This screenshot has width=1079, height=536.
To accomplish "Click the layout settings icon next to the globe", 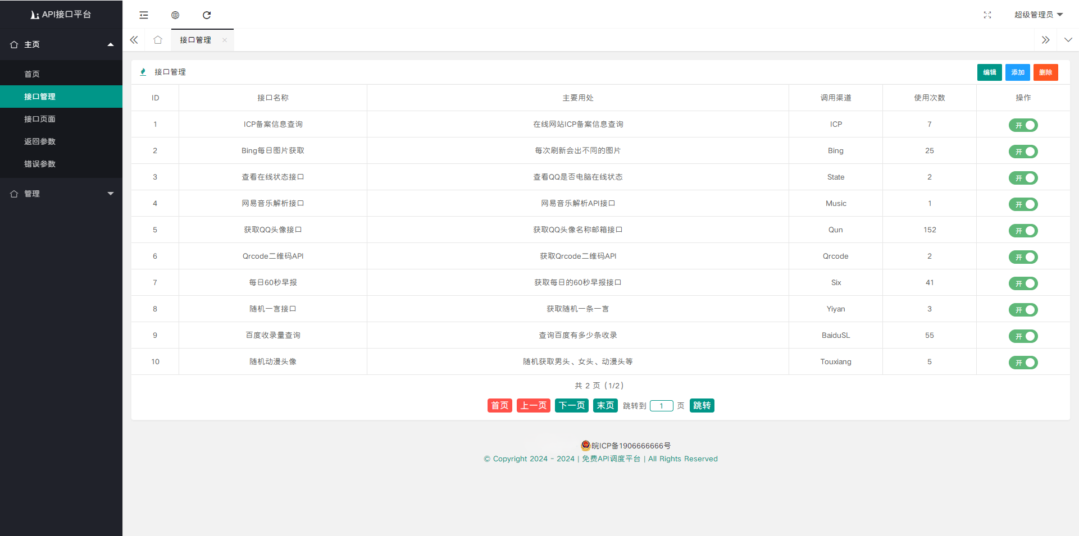I will click(143, 15).
